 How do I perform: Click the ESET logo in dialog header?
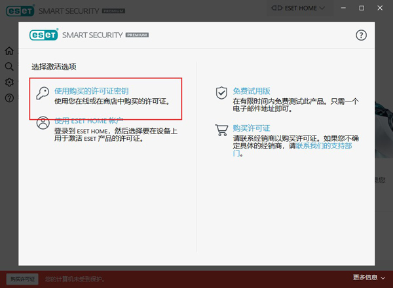pyautogui.click(x=44, y=35)
